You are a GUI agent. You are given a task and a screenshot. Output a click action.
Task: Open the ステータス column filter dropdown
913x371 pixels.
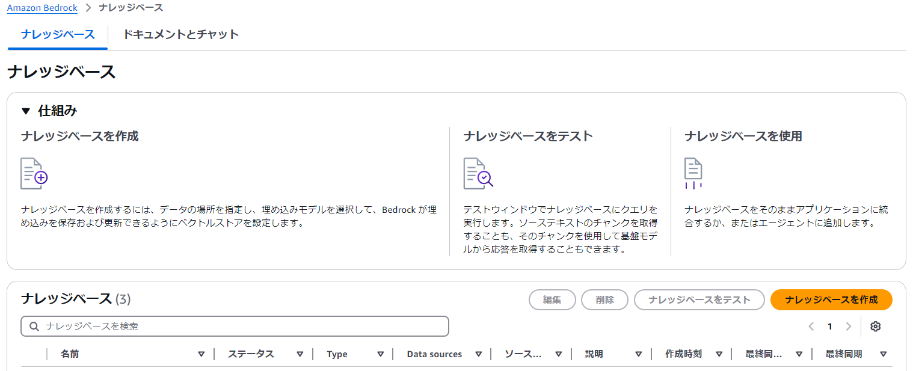300,354
